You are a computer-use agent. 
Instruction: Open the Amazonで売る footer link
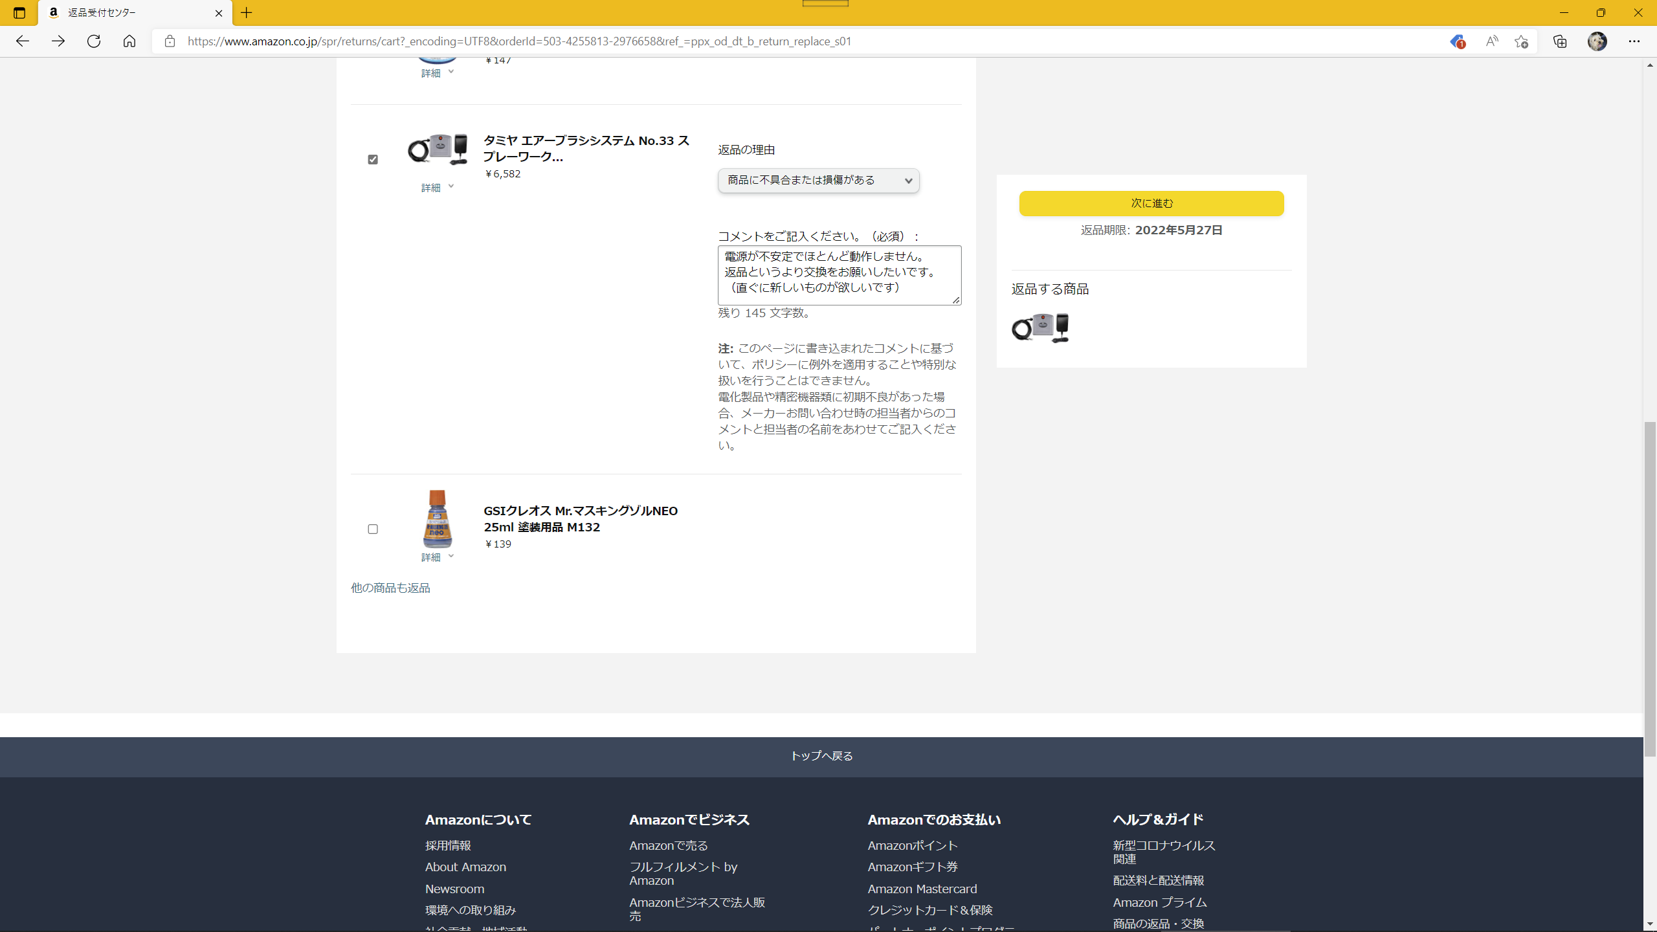(669, 846)
